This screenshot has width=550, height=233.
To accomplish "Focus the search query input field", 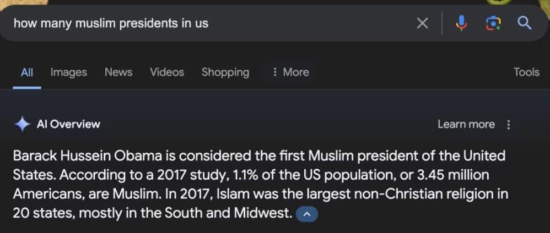I will tap(209, 23).
